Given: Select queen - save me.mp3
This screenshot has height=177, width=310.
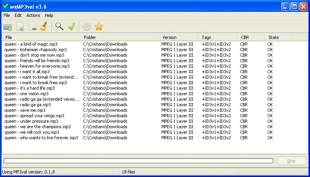Looking at the screenshot, I should pyautogui.click(x=25, y=110).
